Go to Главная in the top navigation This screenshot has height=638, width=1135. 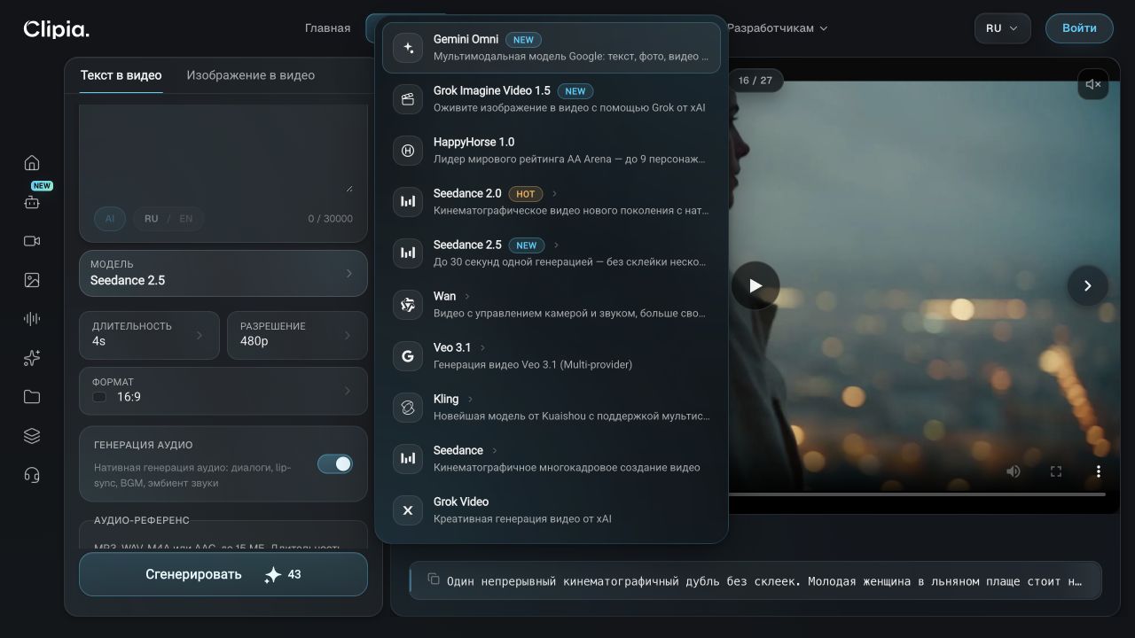328,28
